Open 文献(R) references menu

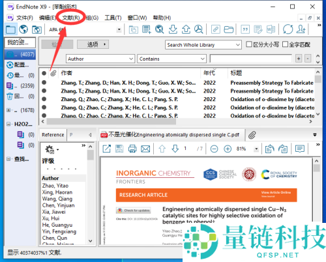[71, 18]
